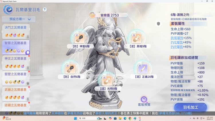Expand the 預設方案一 preset dropdown
The image size is (215, 121).
(19, 19)
